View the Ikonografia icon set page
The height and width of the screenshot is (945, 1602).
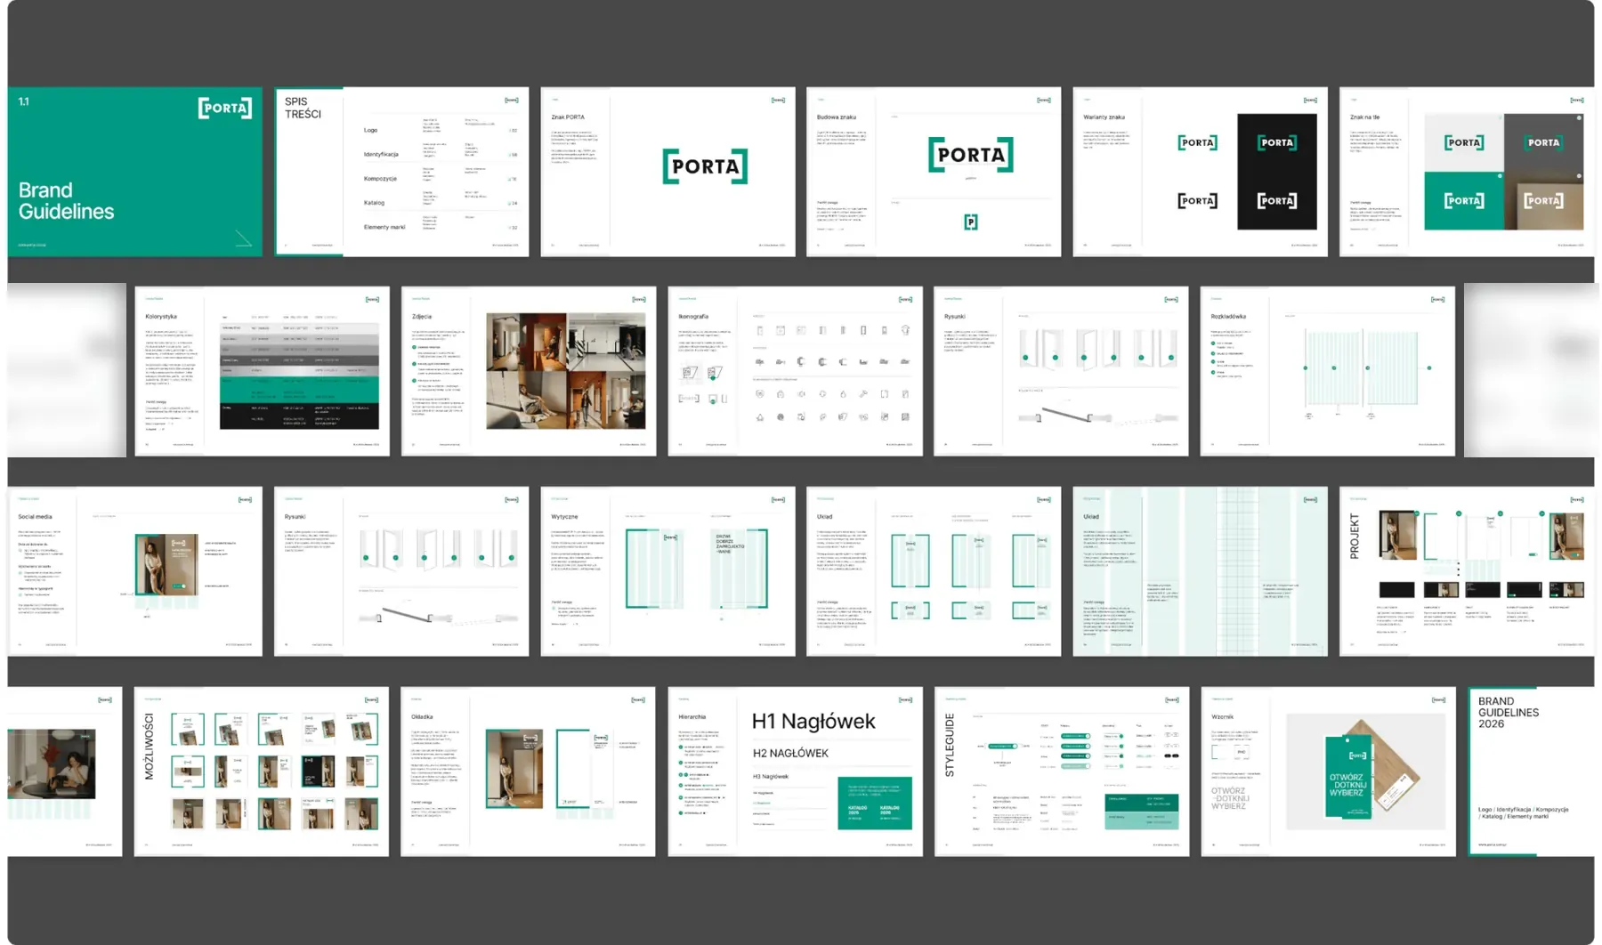[x=795, y=371]
